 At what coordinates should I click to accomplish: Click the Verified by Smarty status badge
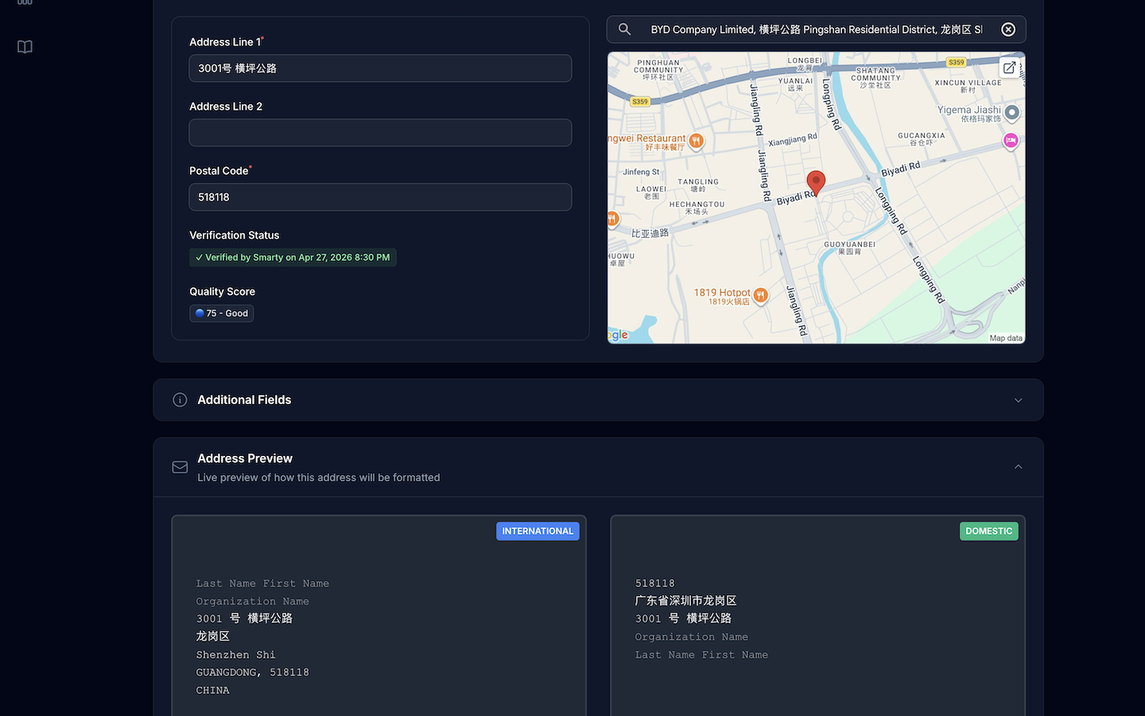293,258
